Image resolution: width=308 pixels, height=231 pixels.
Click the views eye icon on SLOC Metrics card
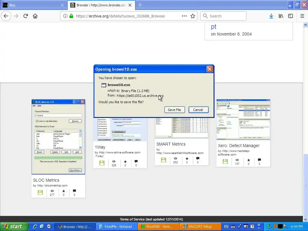[52, 191]
